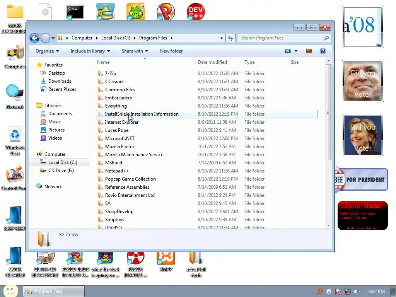This screenshot has width=396, height=297.
Task: Sort by the Type column header
Action: [265, 62]
